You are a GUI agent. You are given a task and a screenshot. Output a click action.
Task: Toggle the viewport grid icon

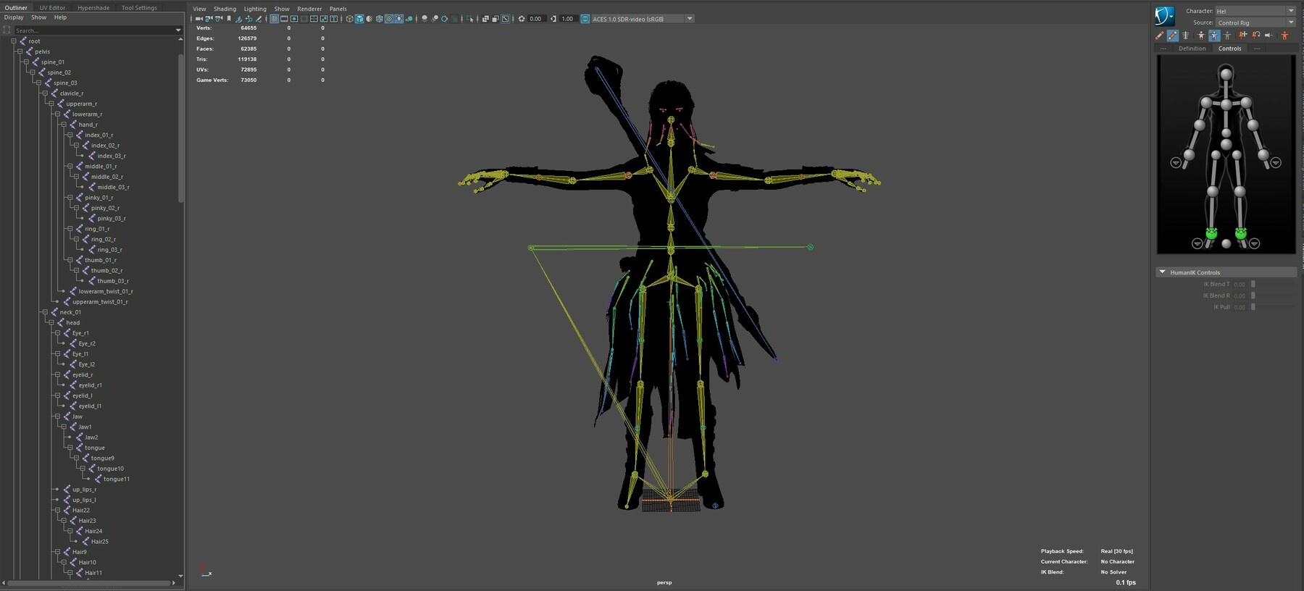(274, 19)
